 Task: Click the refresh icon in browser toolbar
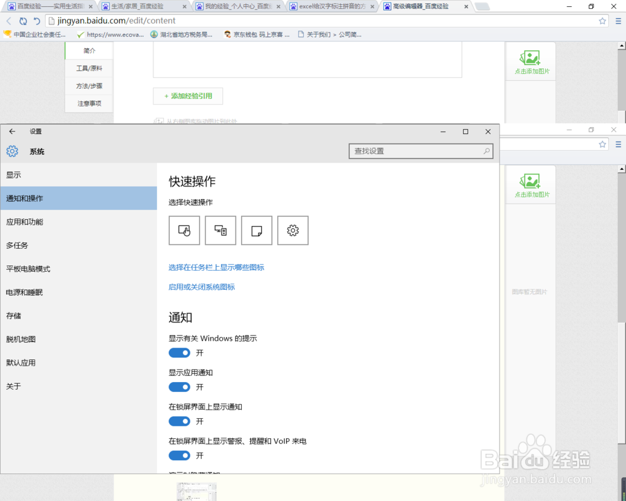tap(21, 21)
